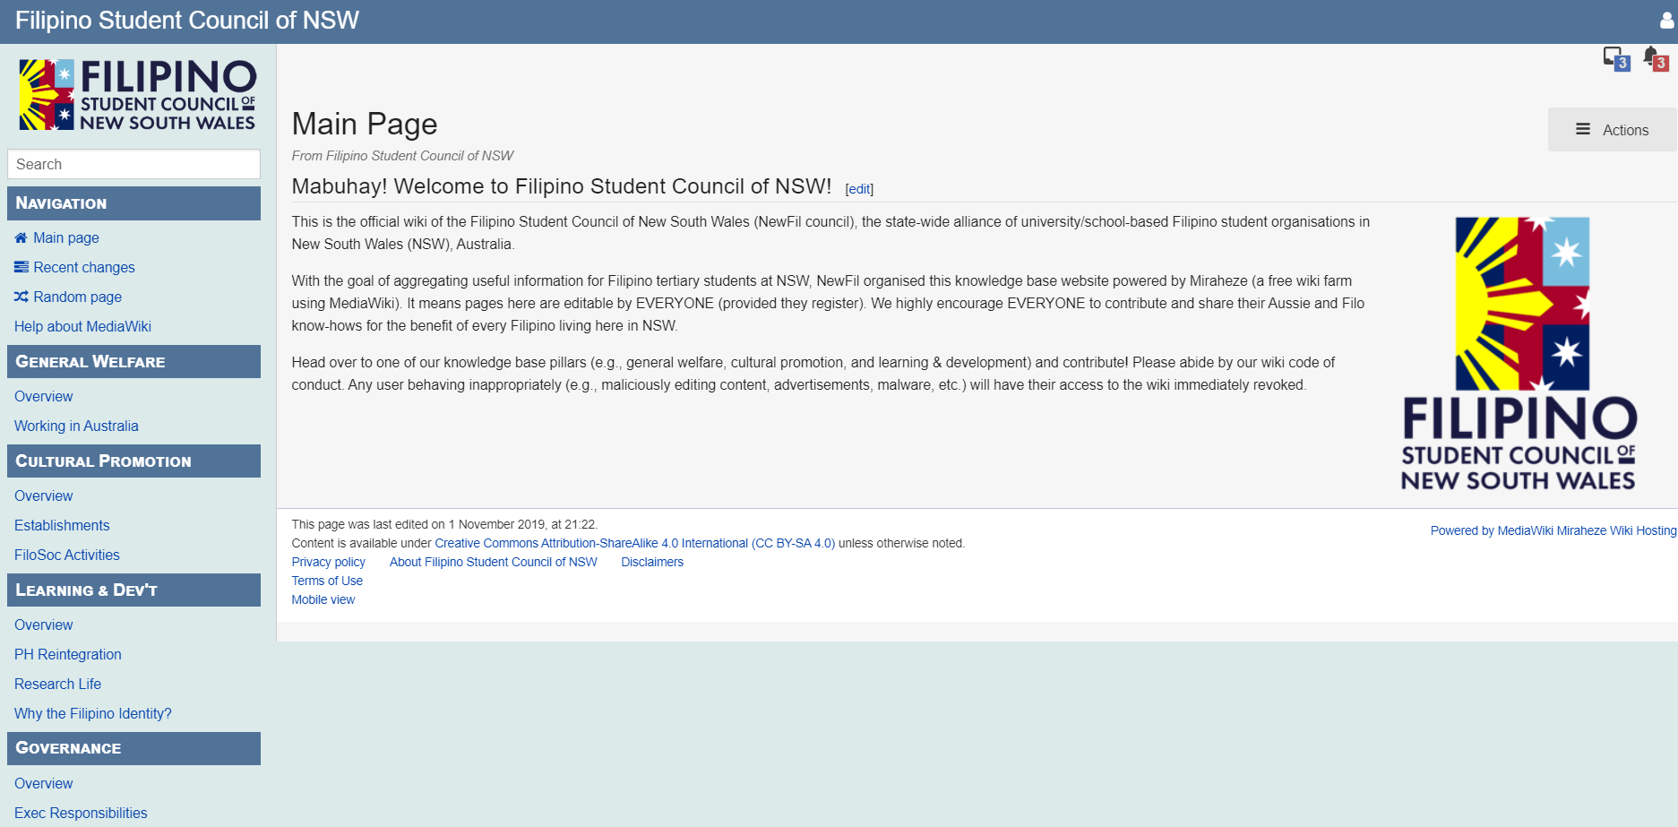
Task: Open PH Reintegration page
Action: (x=67, y=654)
